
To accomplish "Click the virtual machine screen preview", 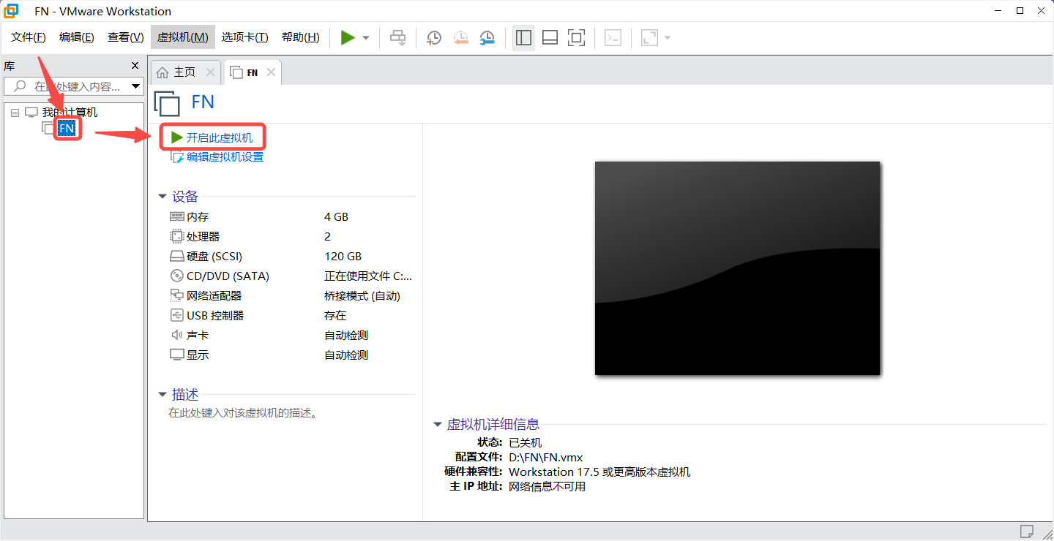I will 737,268.
